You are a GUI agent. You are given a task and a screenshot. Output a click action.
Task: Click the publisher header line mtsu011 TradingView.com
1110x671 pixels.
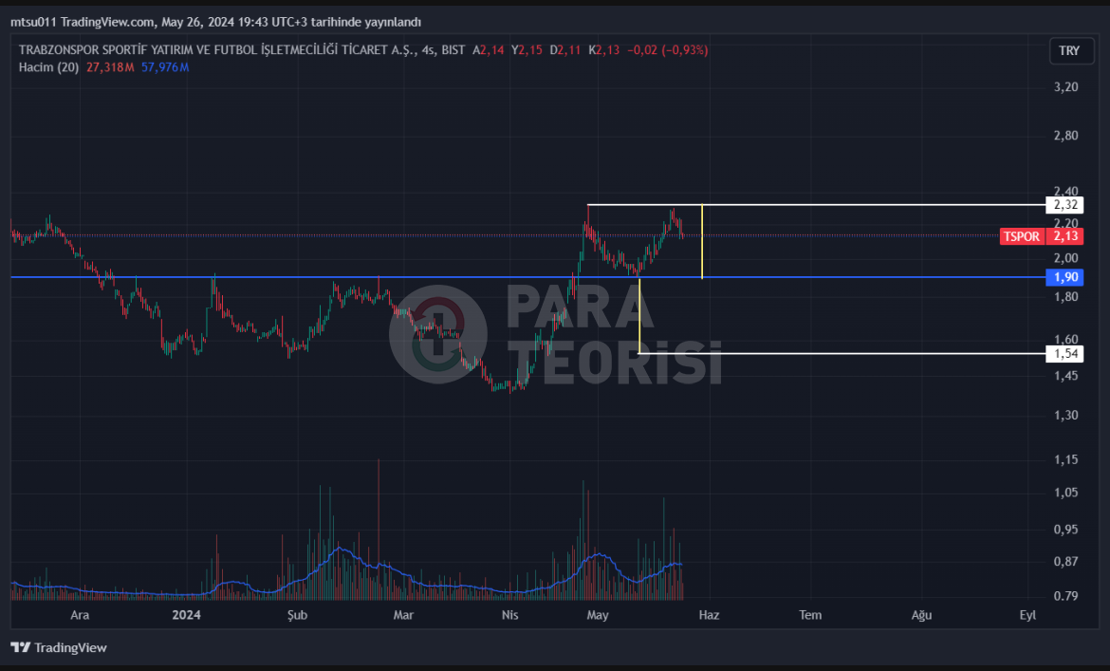coord(216,22)
